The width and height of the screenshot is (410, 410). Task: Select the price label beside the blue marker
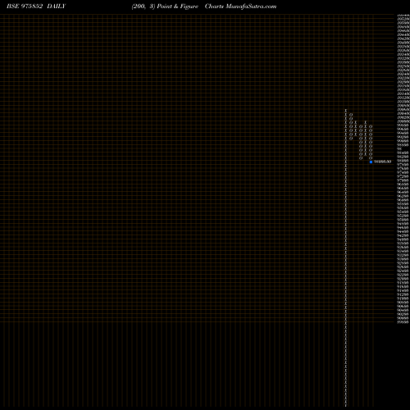[x=382, y=162]
